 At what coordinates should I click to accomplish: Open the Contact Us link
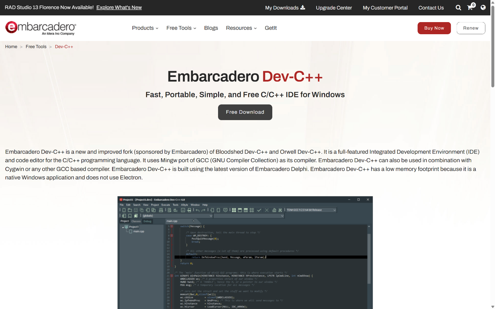coord(431,7)
